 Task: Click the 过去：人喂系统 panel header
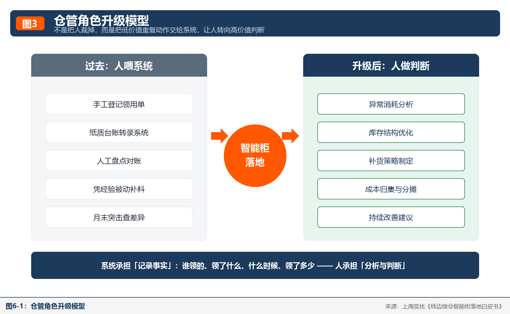pos(119,65)
